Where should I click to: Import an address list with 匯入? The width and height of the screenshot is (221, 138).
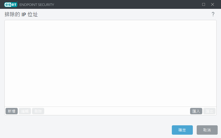pyautogui.click(x=196, y=111)
